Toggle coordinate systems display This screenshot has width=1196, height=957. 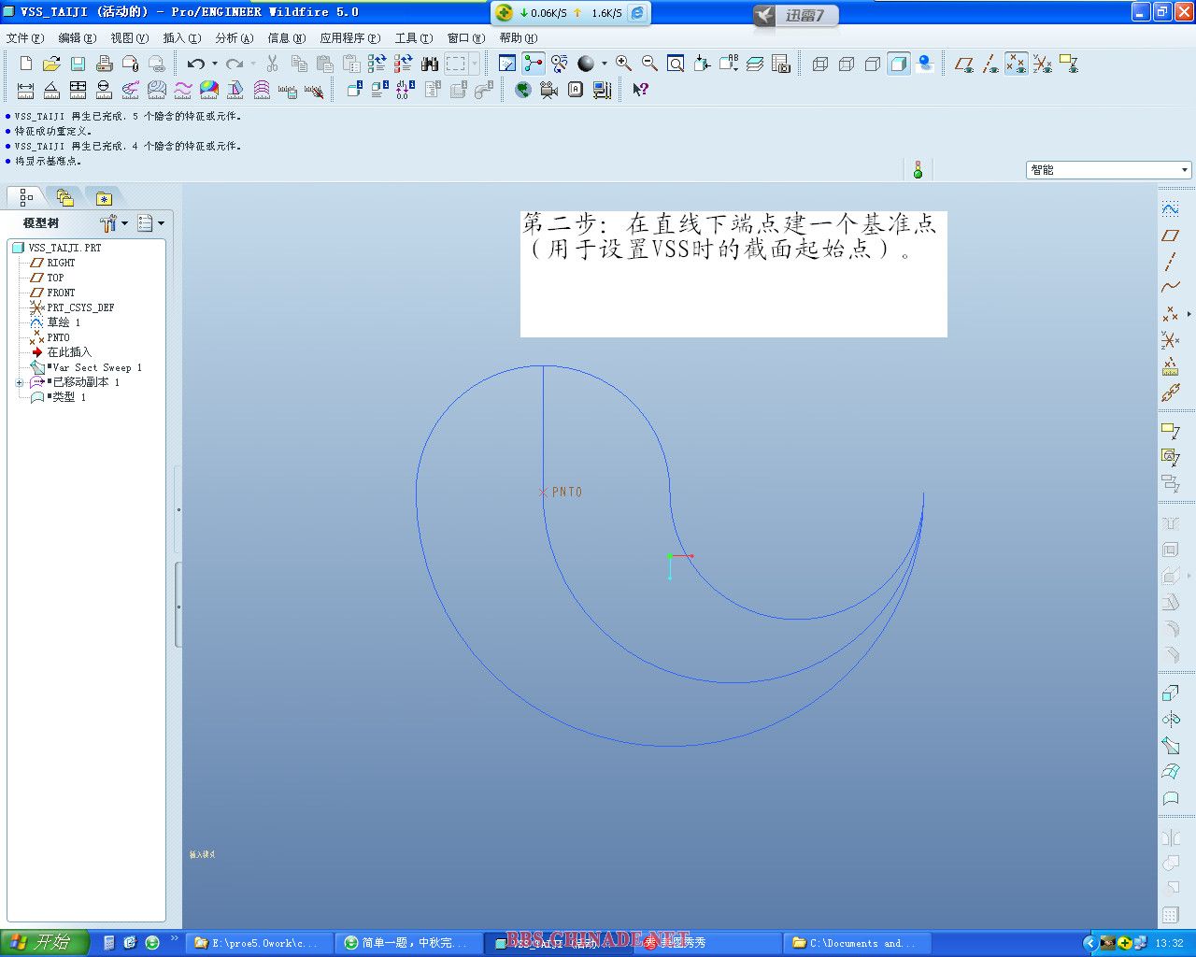point(1043,64)
